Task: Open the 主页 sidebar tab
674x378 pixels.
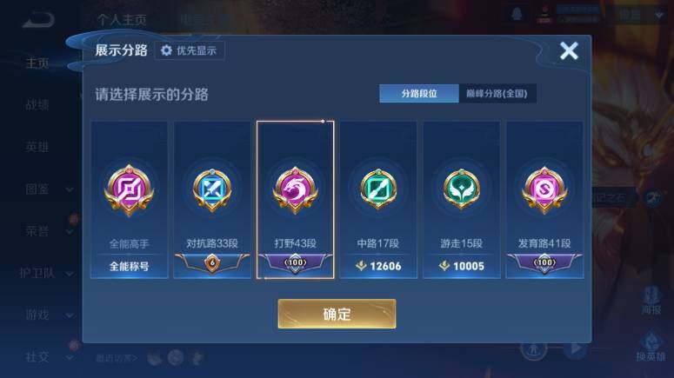Action: click(37, 63)
